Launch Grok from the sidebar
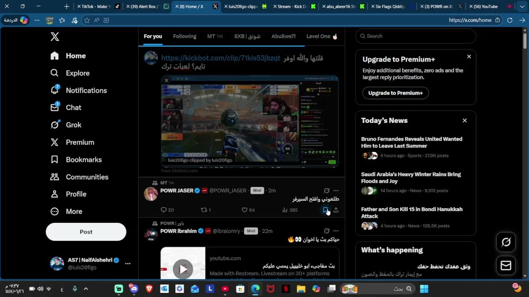Image resolution: width=529 pixels, height=297 pixels. coord(66,125)
